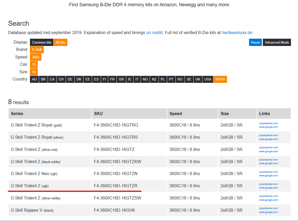This screenshot has width=298, height=221.
Task: Click the blue Reset button
Action: click(255, 42)
